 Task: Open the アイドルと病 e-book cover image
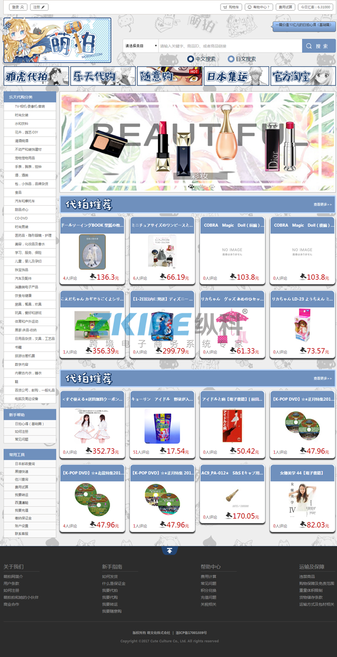tap(232, 425)
